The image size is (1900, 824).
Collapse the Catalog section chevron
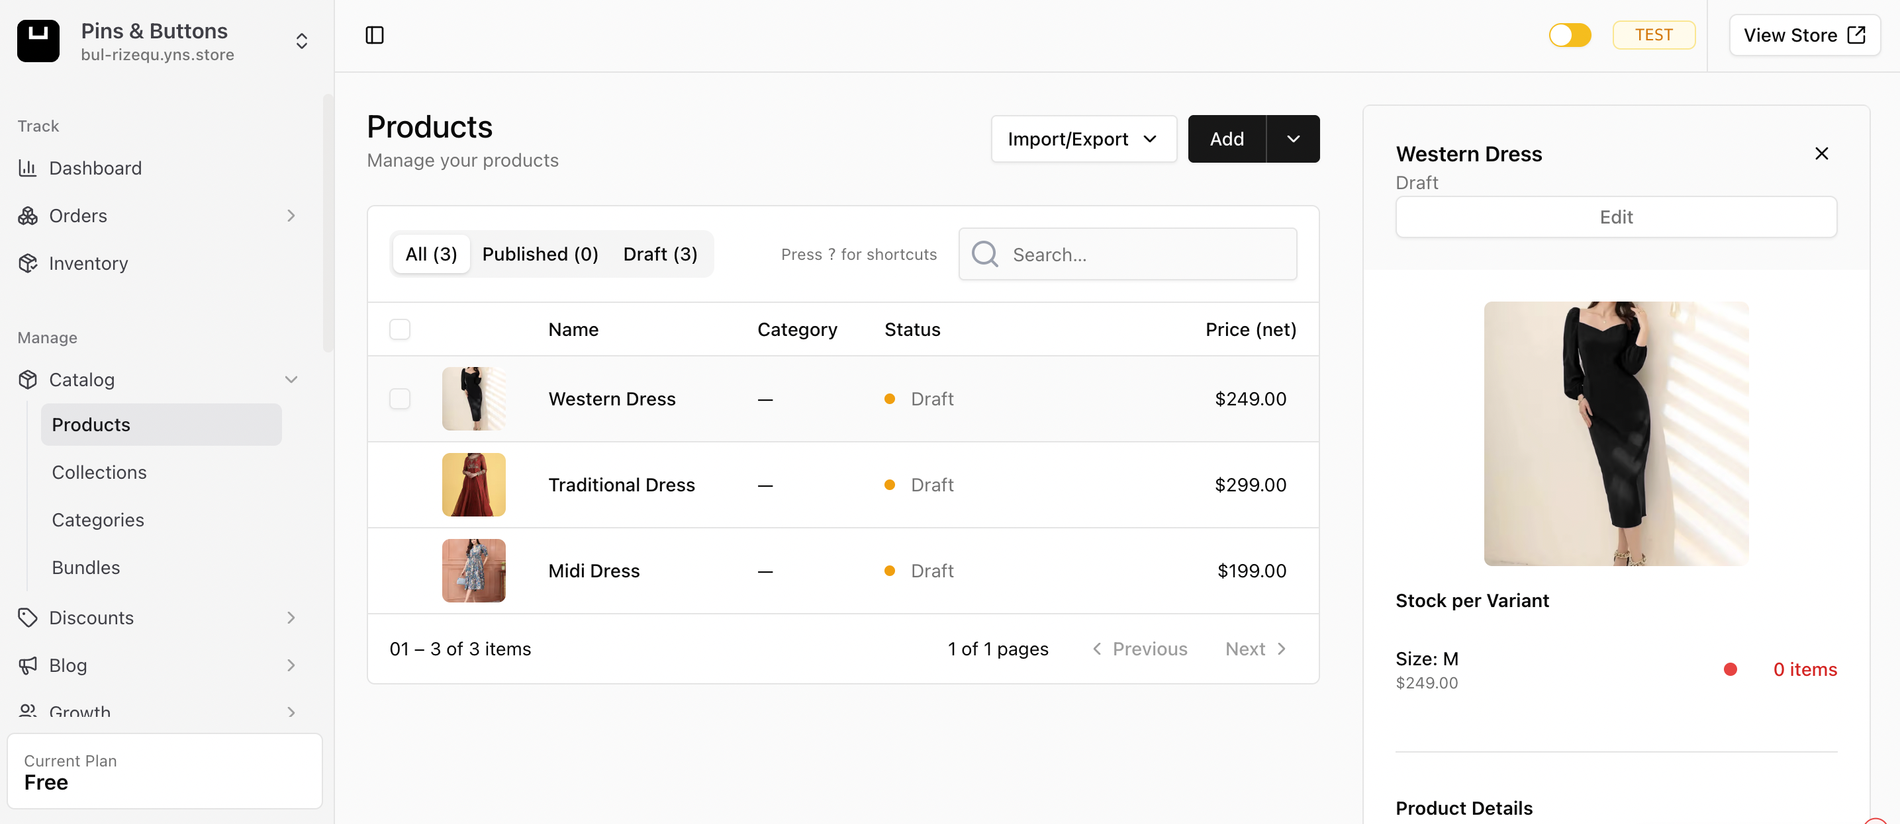(291, 380)
